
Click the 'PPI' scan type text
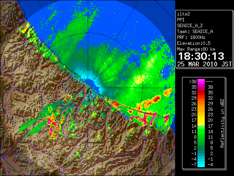click(181, 20)
